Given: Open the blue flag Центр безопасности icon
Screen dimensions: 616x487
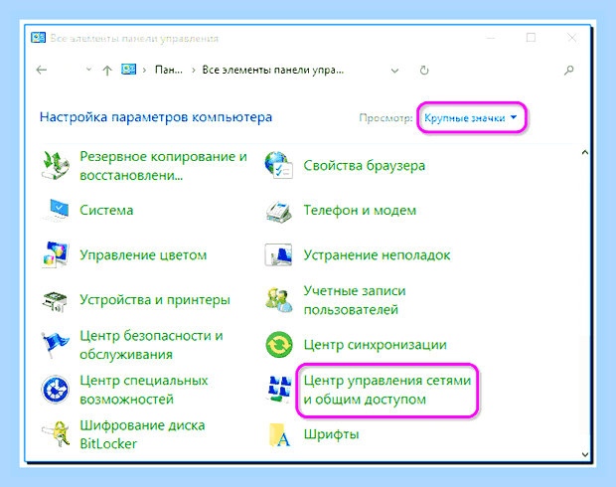Looking at the screenshot, I should tap(56, 345).
